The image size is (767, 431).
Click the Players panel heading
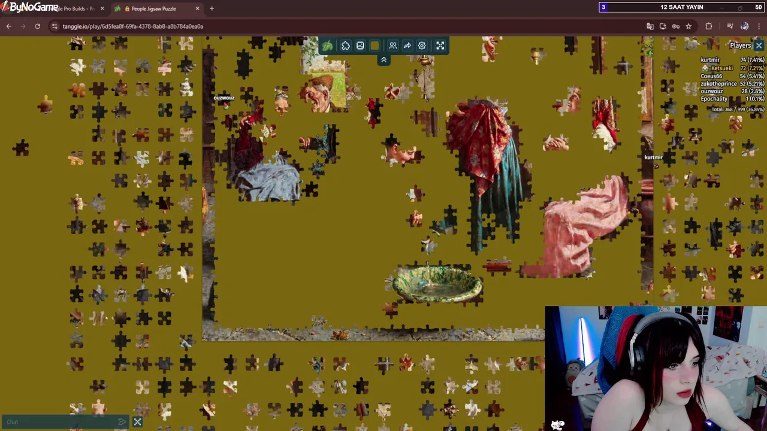click(741, 45)
